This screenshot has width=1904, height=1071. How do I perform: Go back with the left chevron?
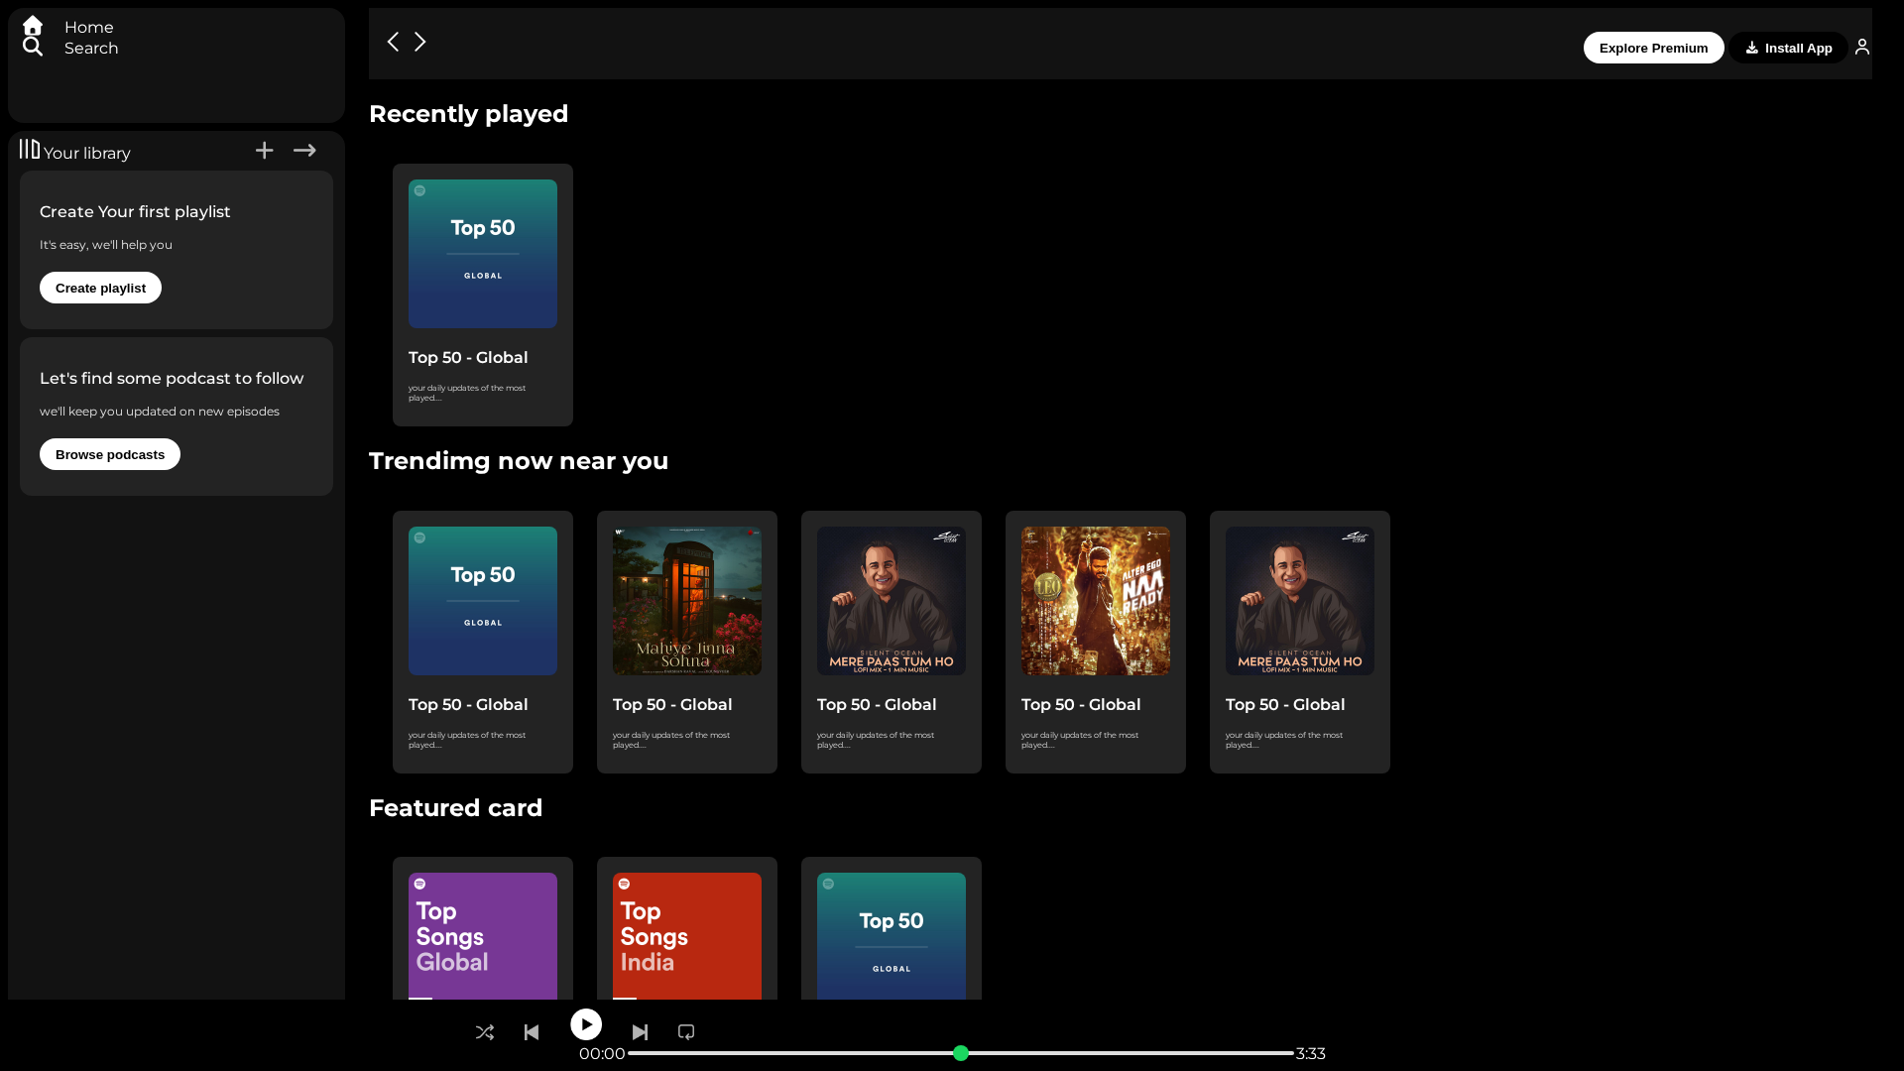[393, 42]
